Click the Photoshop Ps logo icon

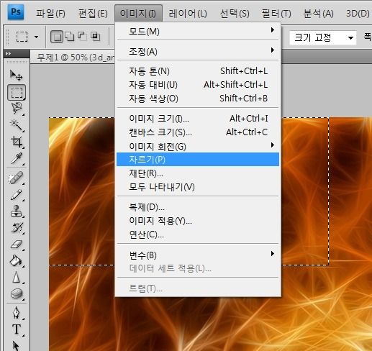(16, 12)
